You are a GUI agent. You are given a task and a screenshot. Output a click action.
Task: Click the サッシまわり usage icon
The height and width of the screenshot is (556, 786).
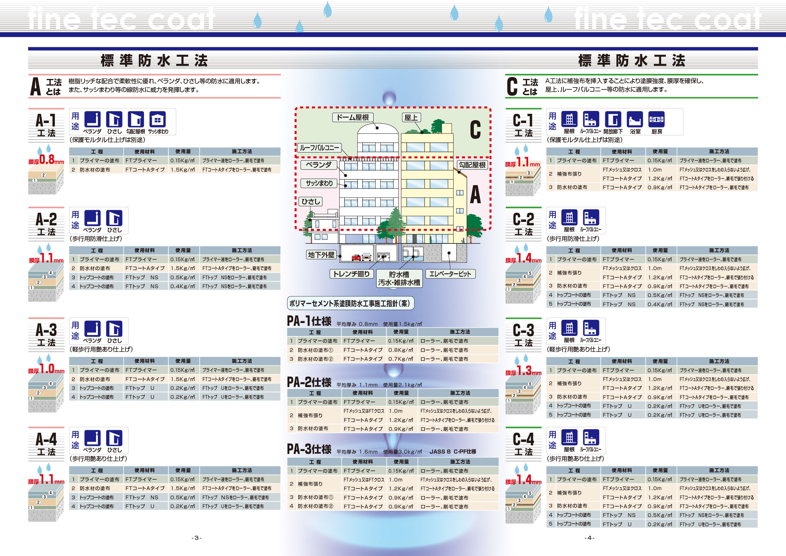pos(158,120)
